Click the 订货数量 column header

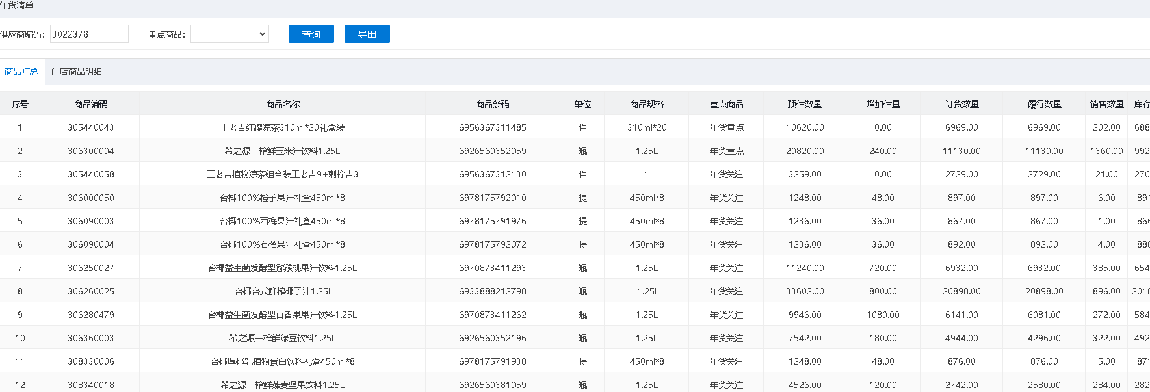pos(961,104)
